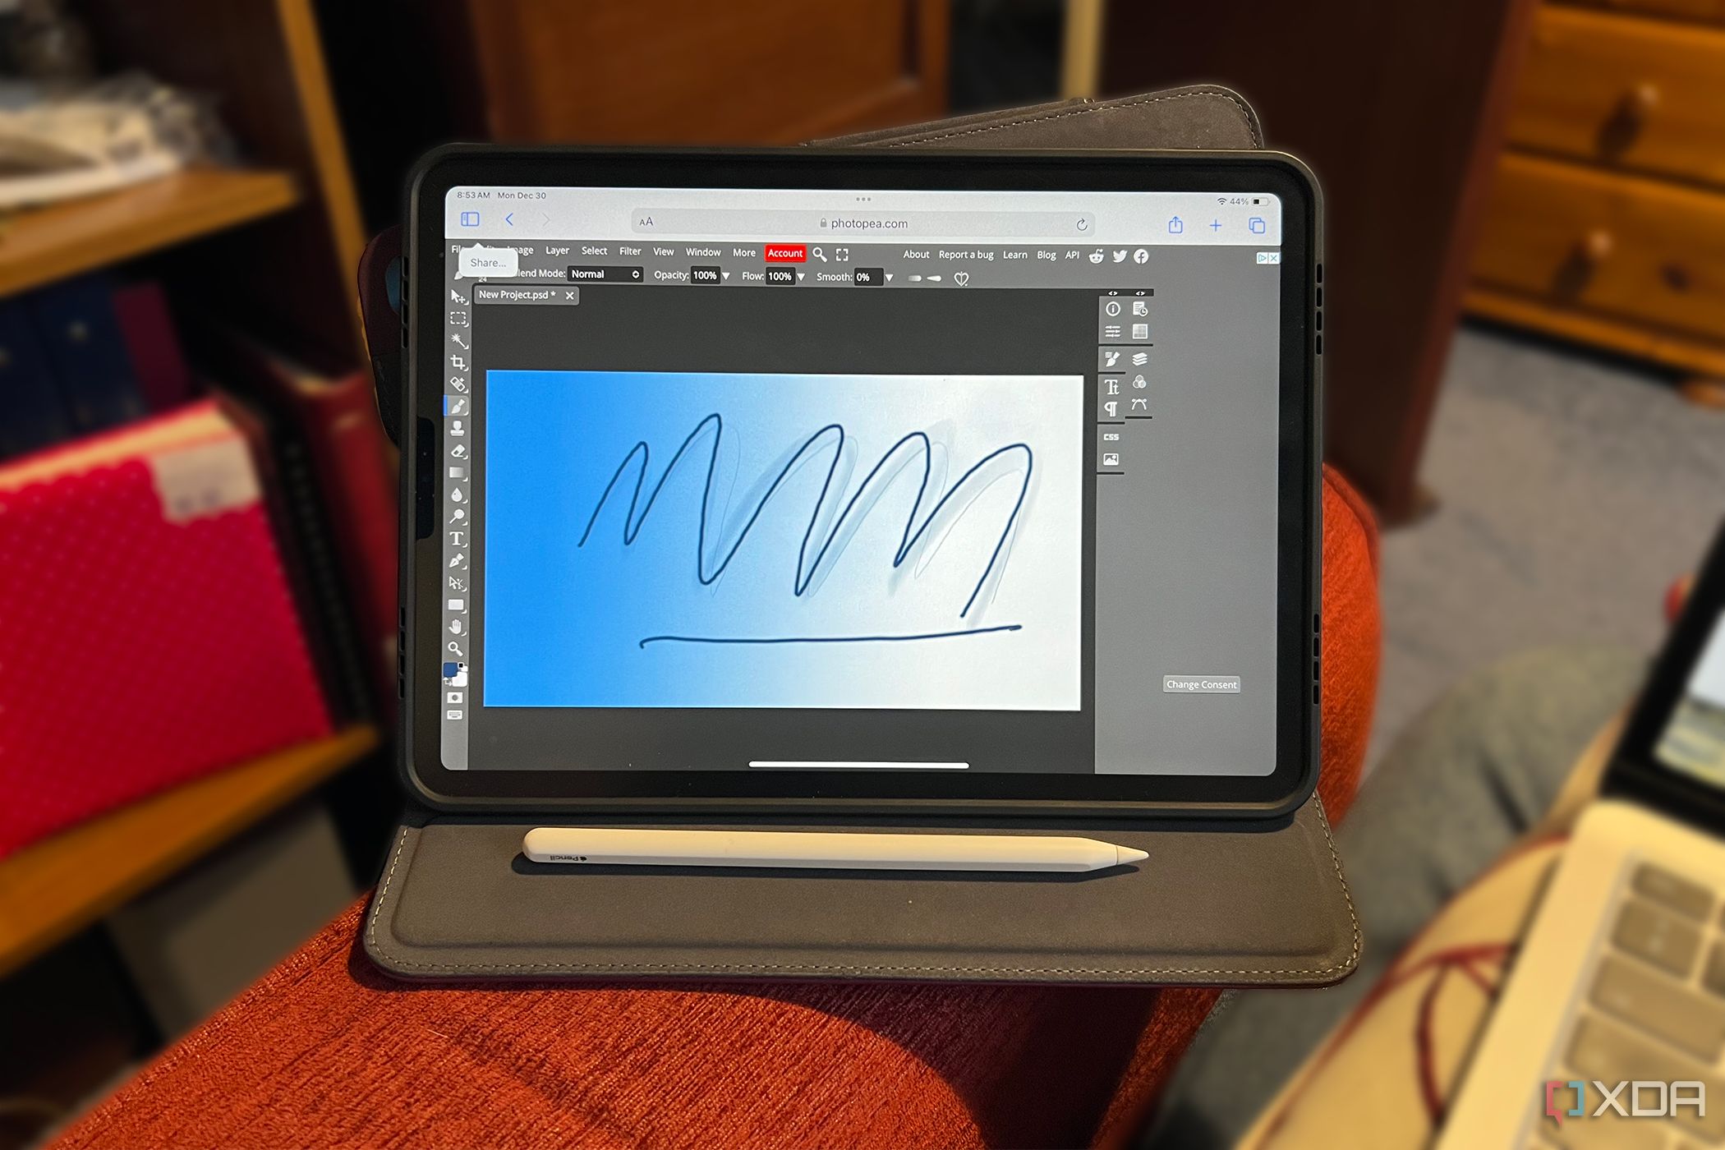Click the Change Consent button
This screenshot has height=1150, width=1725.
coord(1196,684)
